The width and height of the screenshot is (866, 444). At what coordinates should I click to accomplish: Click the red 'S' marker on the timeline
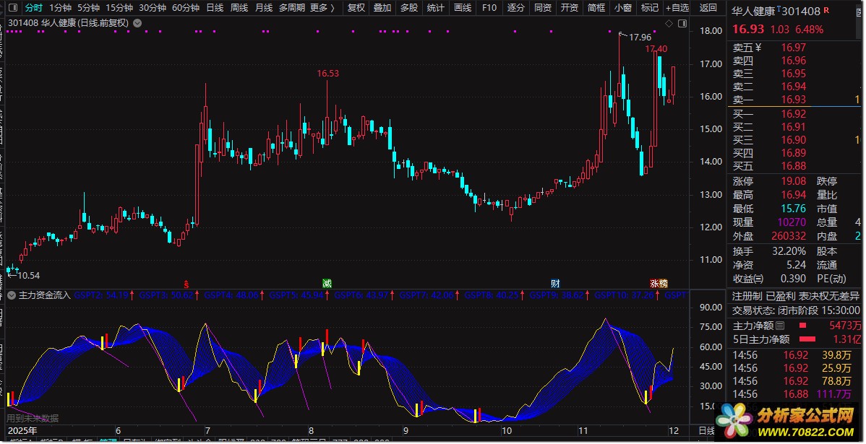[x=187, y=283]
